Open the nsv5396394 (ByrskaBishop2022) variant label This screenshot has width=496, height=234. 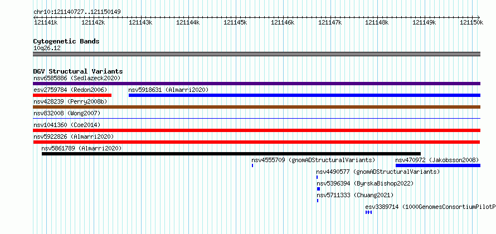[x=365, y=183]
